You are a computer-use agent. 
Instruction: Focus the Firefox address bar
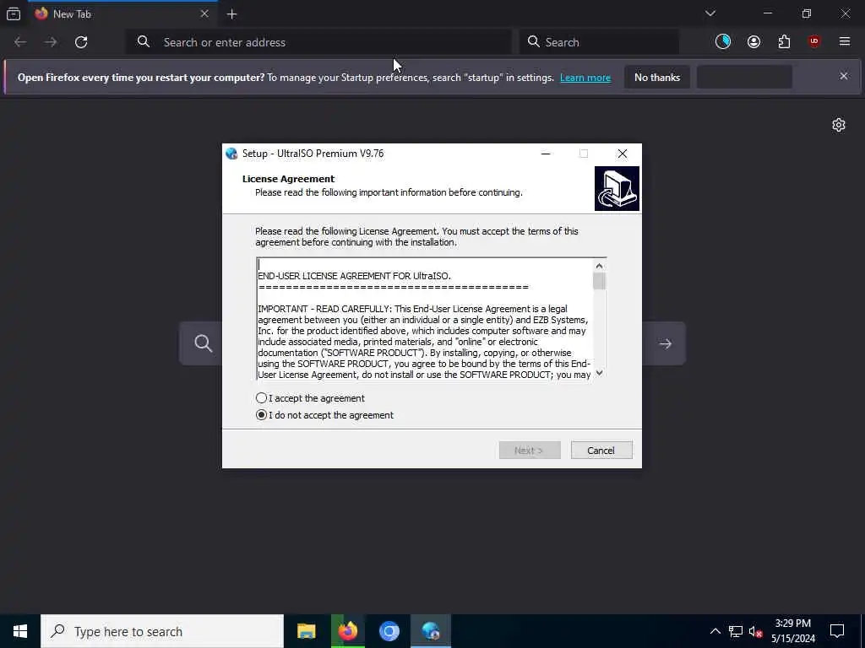tap(320, 42)
